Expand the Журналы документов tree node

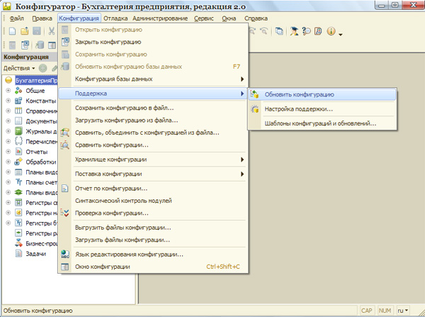coord(8,131)
